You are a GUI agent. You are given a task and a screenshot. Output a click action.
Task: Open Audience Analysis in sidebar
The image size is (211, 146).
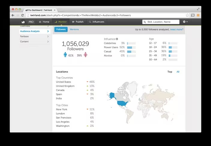pyautogui.click(x=35, y=31)
